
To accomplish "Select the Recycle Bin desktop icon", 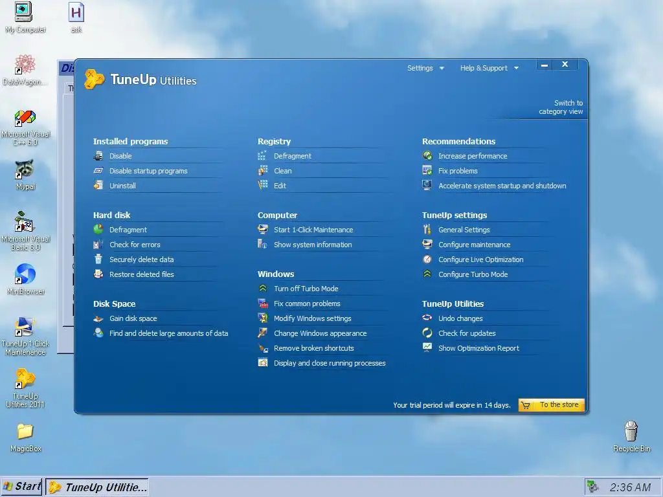I will (x=631, y=437).
